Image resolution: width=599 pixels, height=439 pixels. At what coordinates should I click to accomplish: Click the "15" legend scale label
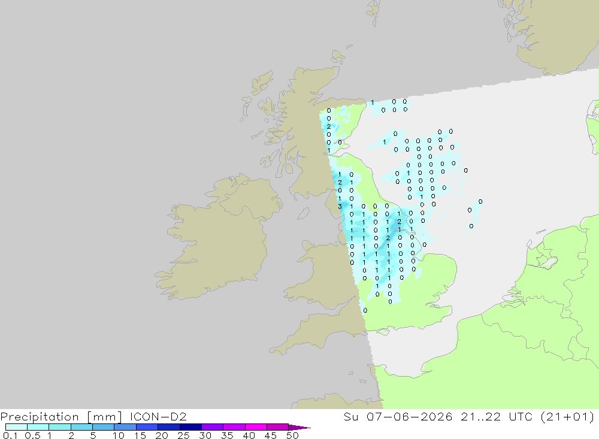(140, 435)
